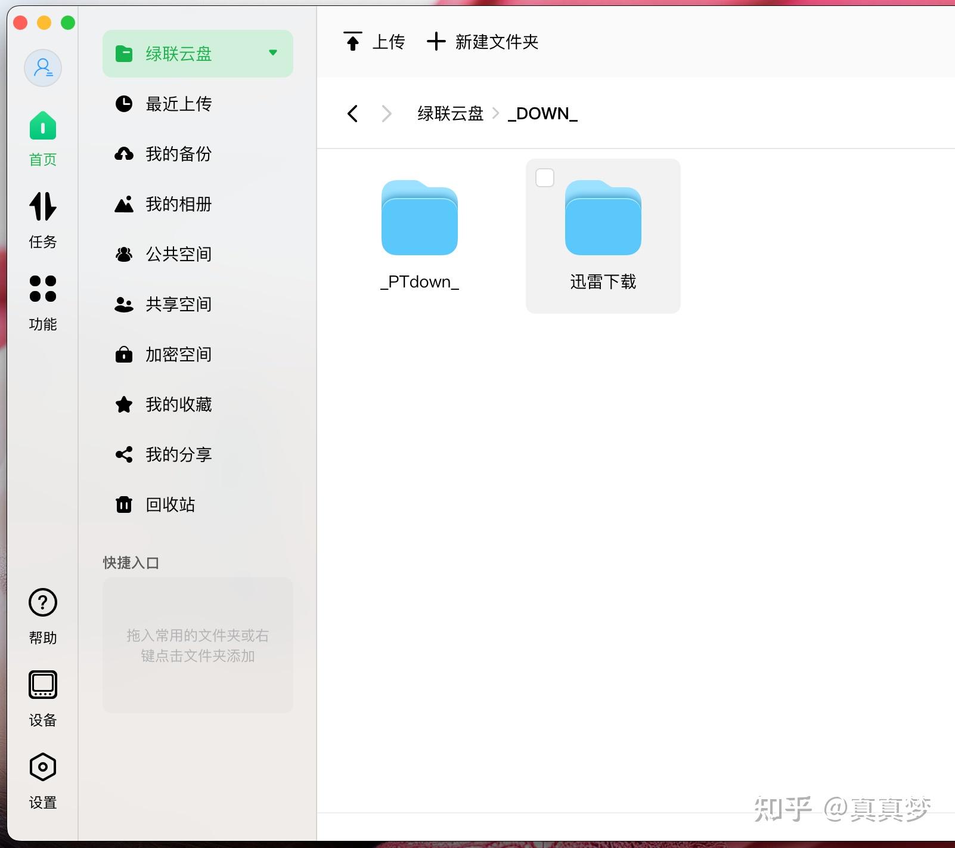Go back with the left chevron
Screen dimensions: 955x848
pos(353,113)
